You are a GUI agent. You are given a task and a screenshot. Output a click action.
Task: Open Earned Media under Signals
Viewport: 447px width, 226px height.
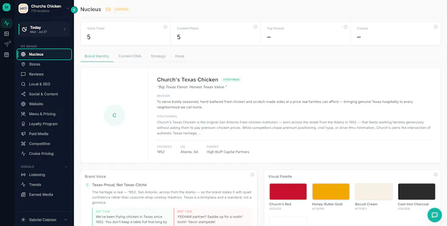coord(44,195)
